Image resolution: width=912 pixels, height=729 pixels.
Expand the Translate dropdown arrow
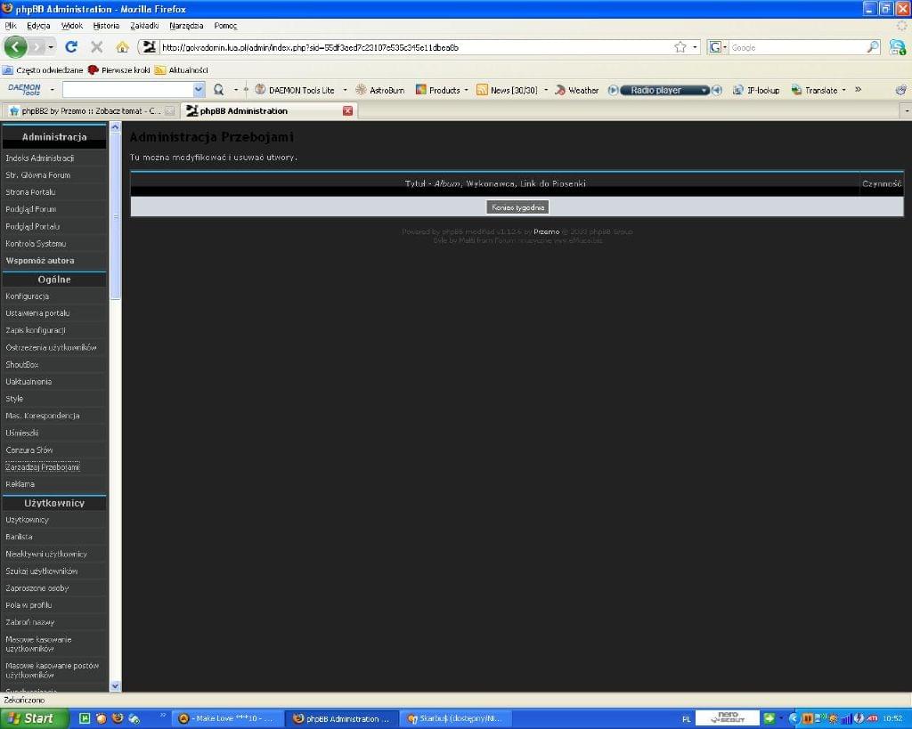[x=844, y=90]
